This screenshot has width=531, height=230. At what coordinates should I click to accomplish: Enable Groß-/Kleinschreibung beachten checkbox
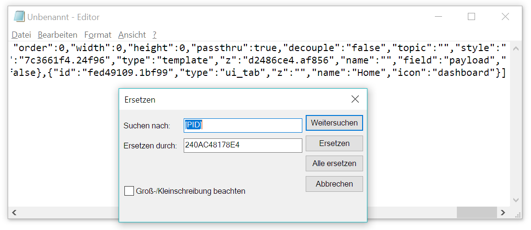click(129, 191)
